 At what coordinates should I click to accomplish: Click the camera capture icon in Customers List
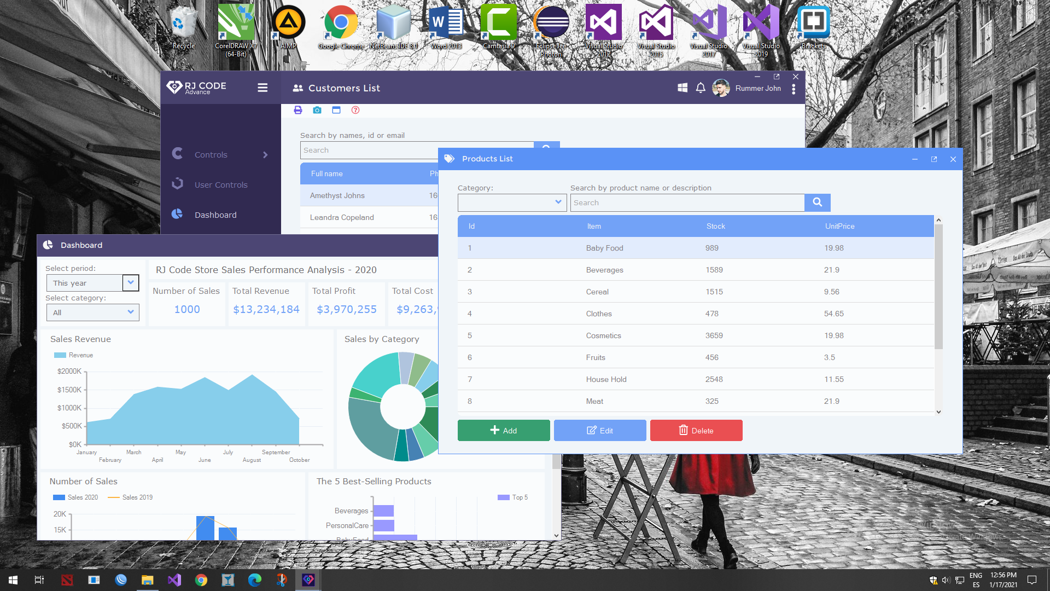click(317, 110)
